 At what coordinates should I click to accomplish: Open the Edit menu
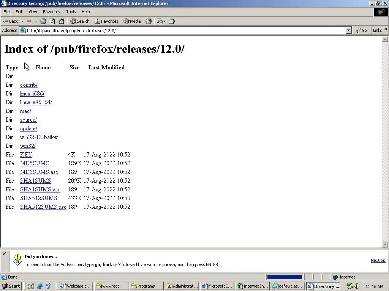coord(19,12)
